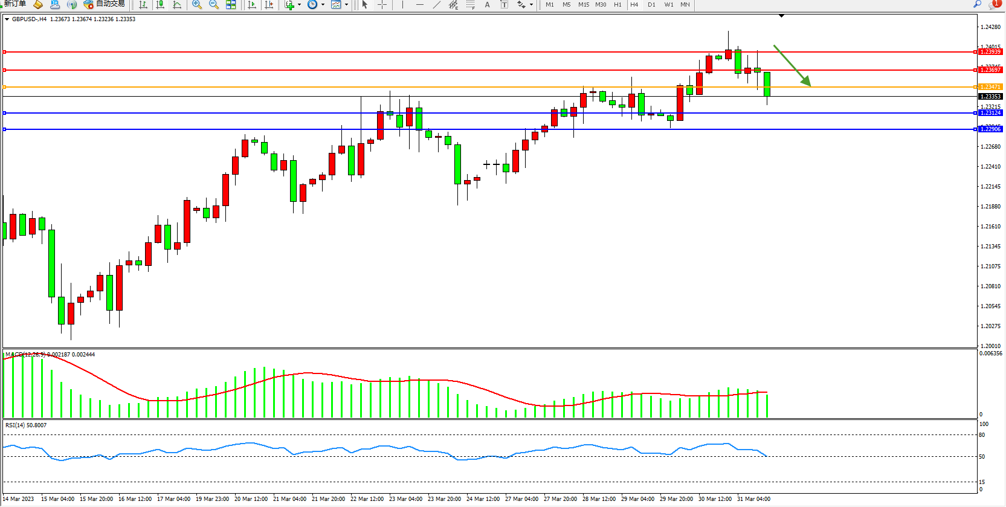Click the New Order (新订单) button
This screenshot has height=507, width=1006.
tap(13, 4)
